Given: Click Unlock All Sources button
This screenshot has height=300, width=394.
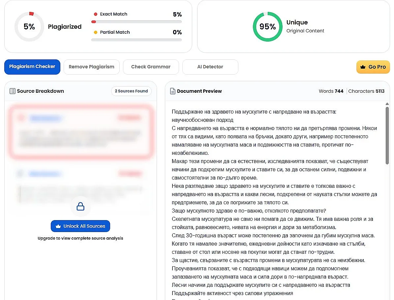Looking at the screenshot, I should point(80,226).
